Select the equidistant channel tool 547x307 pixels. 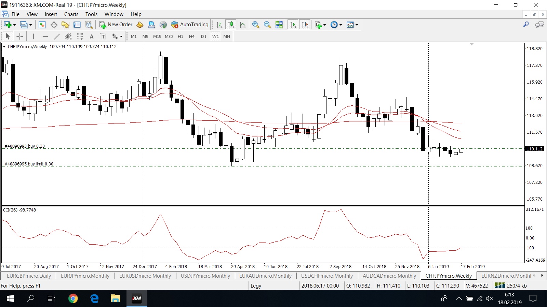[x=68, y=36]
